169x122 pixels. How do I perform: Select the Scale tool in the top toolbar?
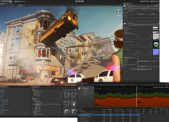point(11,1)
